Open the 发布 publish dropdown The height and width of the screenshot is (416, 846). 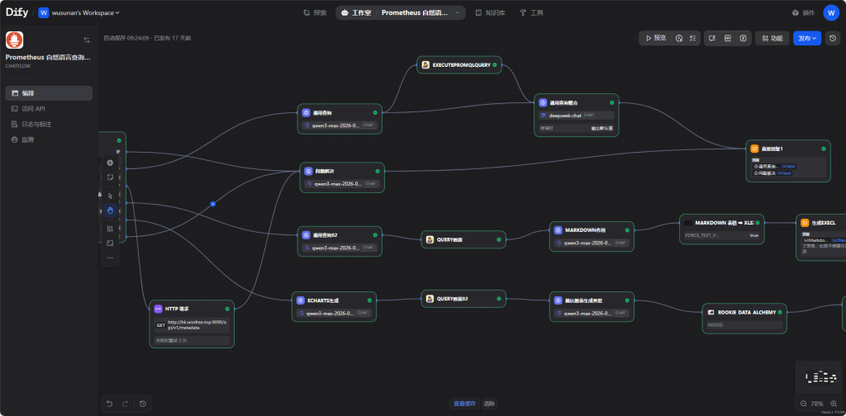point(806,38)
